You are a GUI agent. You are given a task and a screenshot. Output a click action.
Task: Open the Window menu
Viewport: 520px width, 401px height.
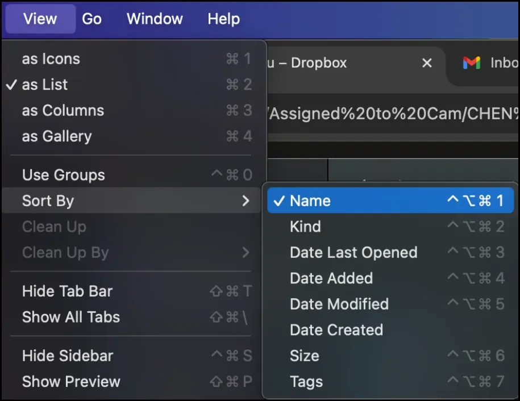point(154,19)
